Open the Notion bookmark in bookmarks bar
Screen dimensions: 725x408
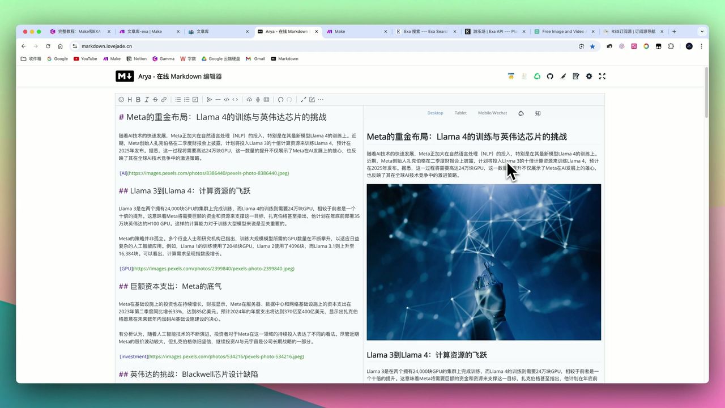click(137, 58)
